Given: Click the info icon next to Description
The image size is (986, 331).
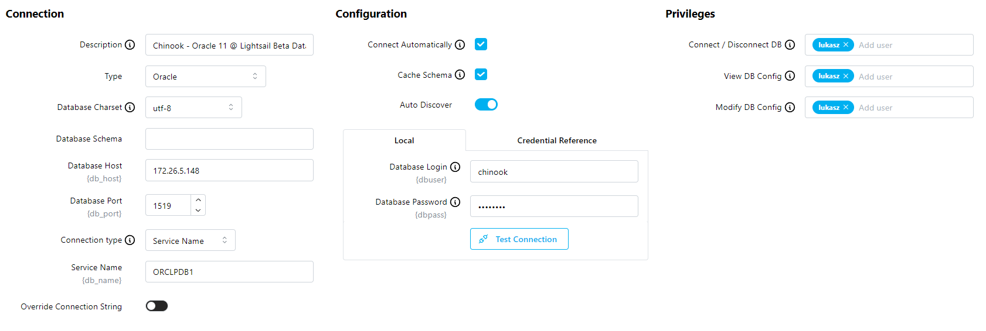Looking at the screenshot, I should [x=130, y=45].
